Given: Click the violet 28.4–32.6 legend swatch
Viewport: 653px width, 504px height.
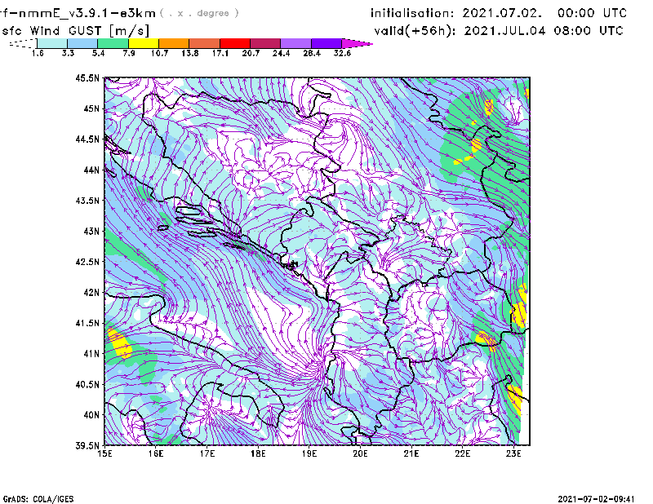Looking at the screenshot, I should 326,43.
